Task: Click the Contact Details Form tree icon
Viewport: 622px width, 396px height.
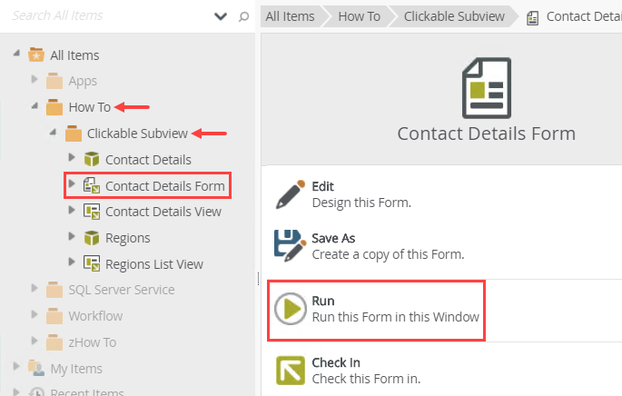Action: click(91, 186)
